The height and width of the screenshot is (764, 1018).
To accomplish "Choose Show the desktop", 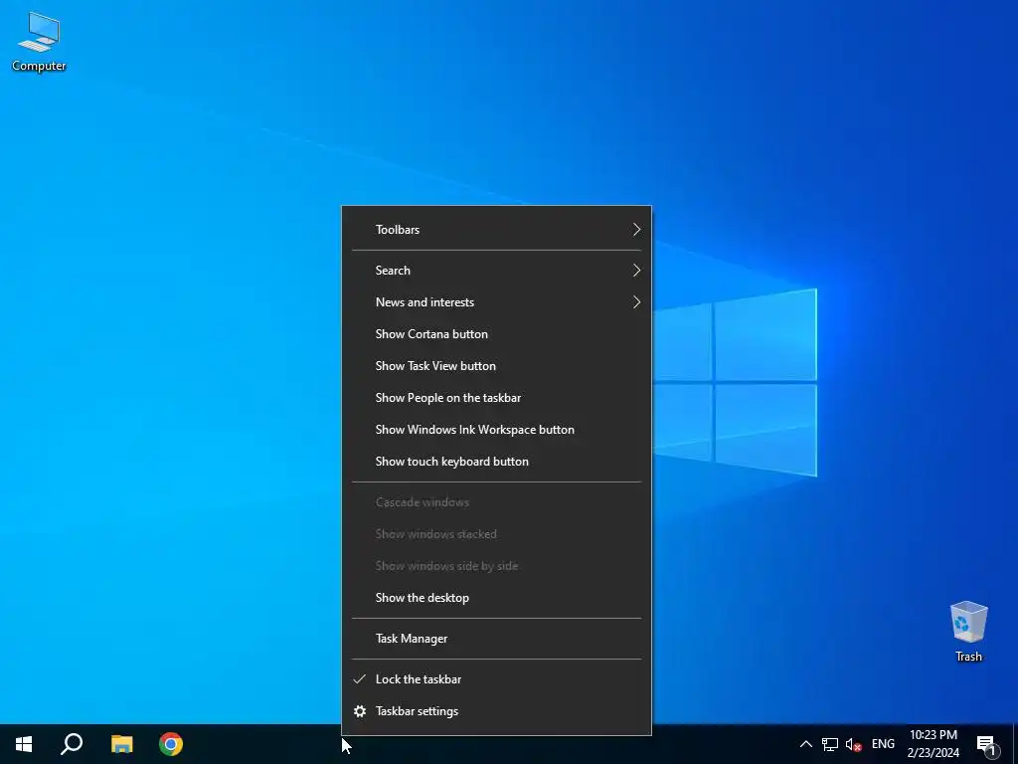I will click(x=497, y=598).
